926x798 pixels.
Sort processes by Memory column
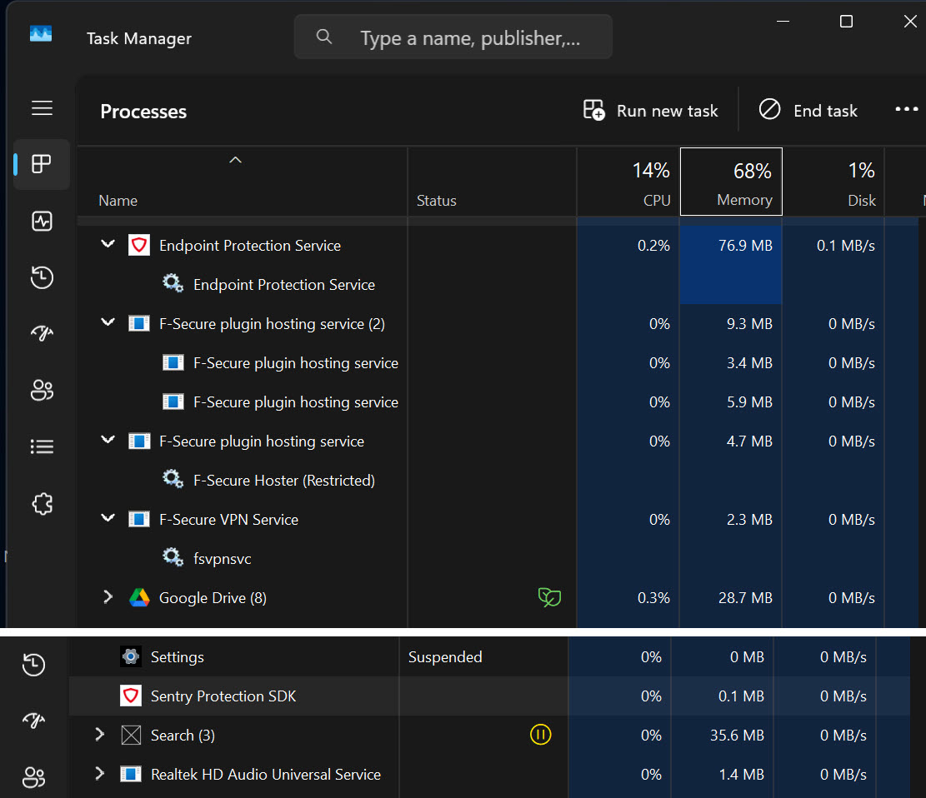point(731,182)
